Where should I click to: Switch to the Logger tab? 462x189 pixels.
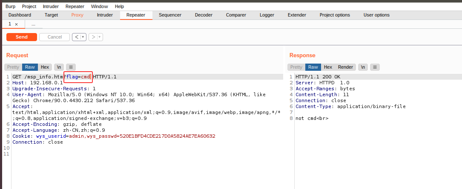pos(267,15)
